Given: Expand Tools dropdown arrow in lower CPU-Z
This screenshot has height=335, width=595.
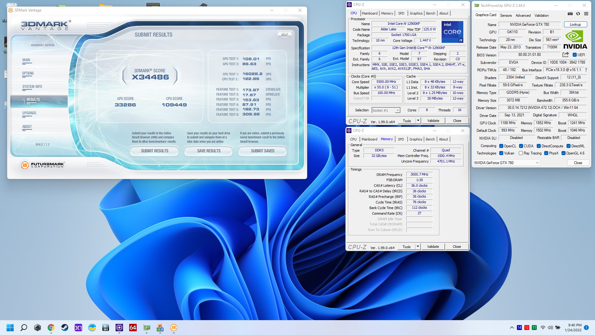Looking at the screenshot, I should click(418, 247).
